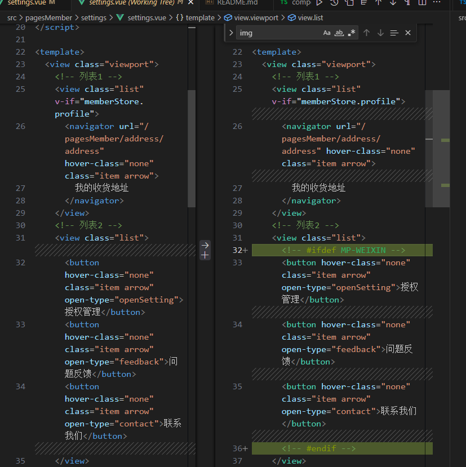Click line number 36+ in right pane
466x467 pixels.
click(x=240, y=448)
